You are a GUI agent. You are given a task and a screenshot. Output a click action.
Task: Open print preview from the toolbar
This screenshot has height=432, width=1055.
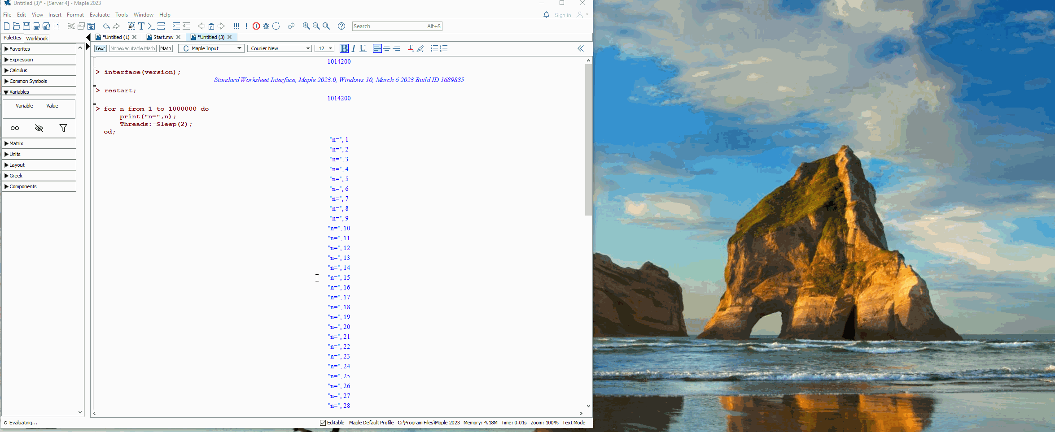[46, 26]
